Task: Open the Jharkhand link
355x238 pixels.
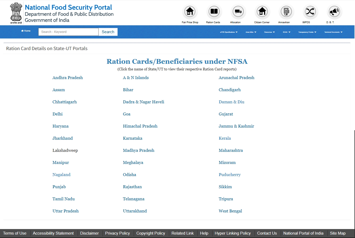Action: point(63,138)
